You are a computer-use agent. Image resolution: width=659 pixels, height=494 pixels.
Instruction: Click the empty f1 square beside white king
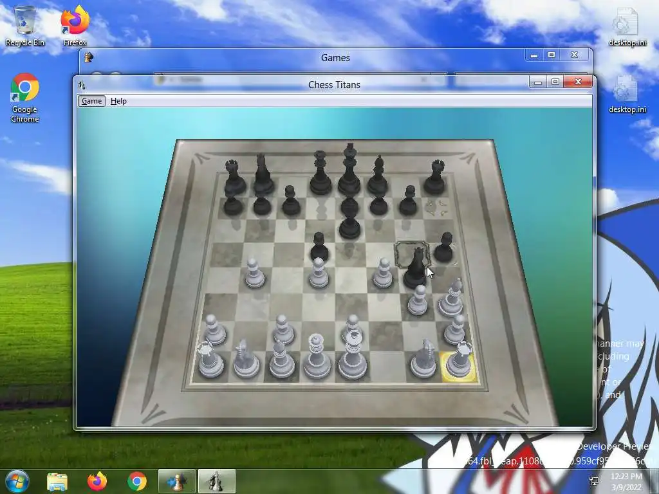pos(387,367)
